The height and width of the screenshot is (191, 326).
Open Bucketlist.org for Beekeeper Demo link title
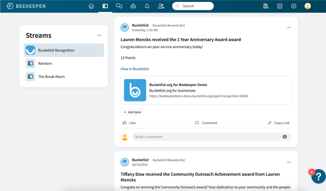[x=178, y=85]
